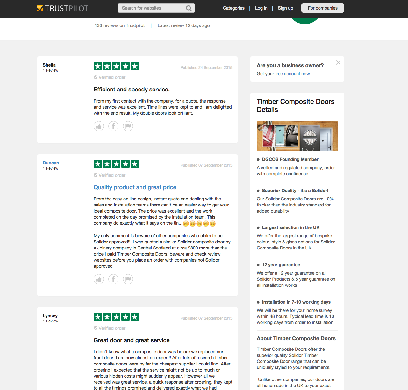Click the Great door and great service title

(132, 341)
